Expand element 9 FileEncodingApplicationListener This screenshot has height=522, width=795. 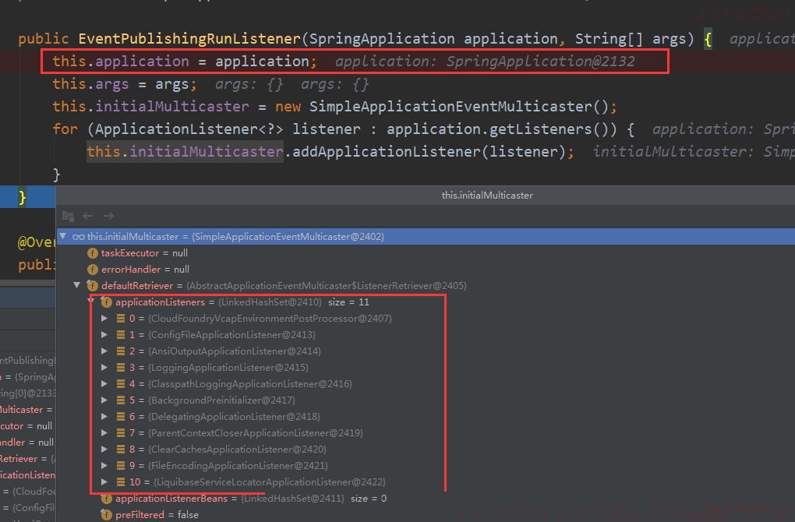click(104, 465)
